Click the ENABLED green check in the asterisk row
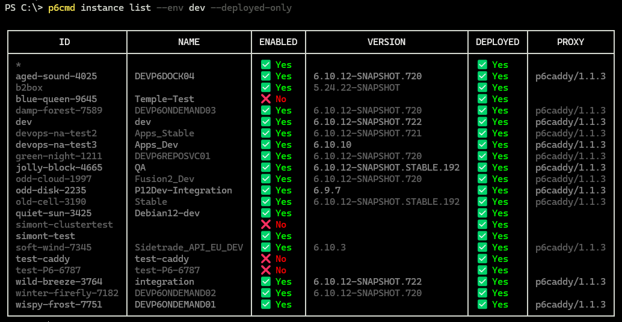 [266, 64]
